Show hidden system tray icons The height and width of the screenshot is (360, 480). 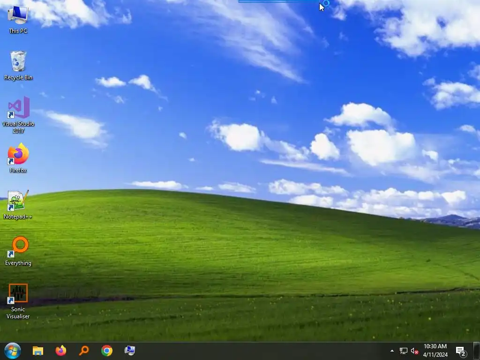tap(392, 351)
